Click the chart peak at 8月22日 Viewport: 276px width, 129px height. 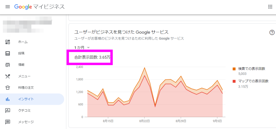tap(144, 67)
